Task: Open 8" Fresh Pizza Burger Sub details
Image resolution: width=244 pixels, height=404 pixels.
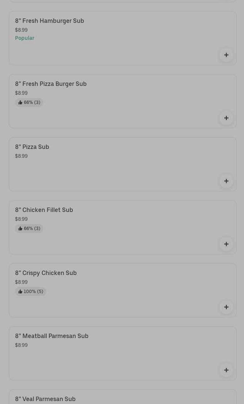Action: 51,84
